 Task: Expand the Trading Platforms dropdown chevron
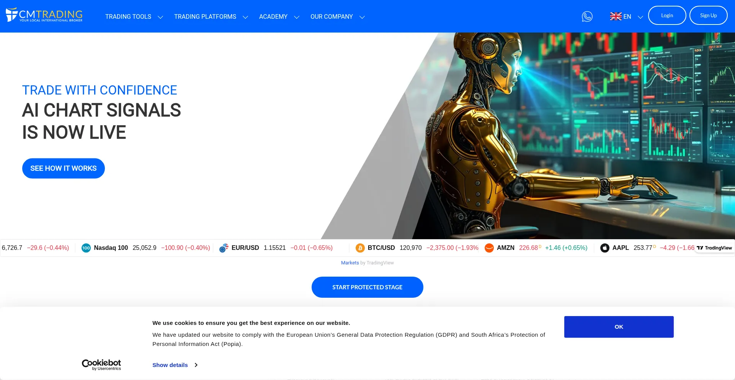[245, 17]
